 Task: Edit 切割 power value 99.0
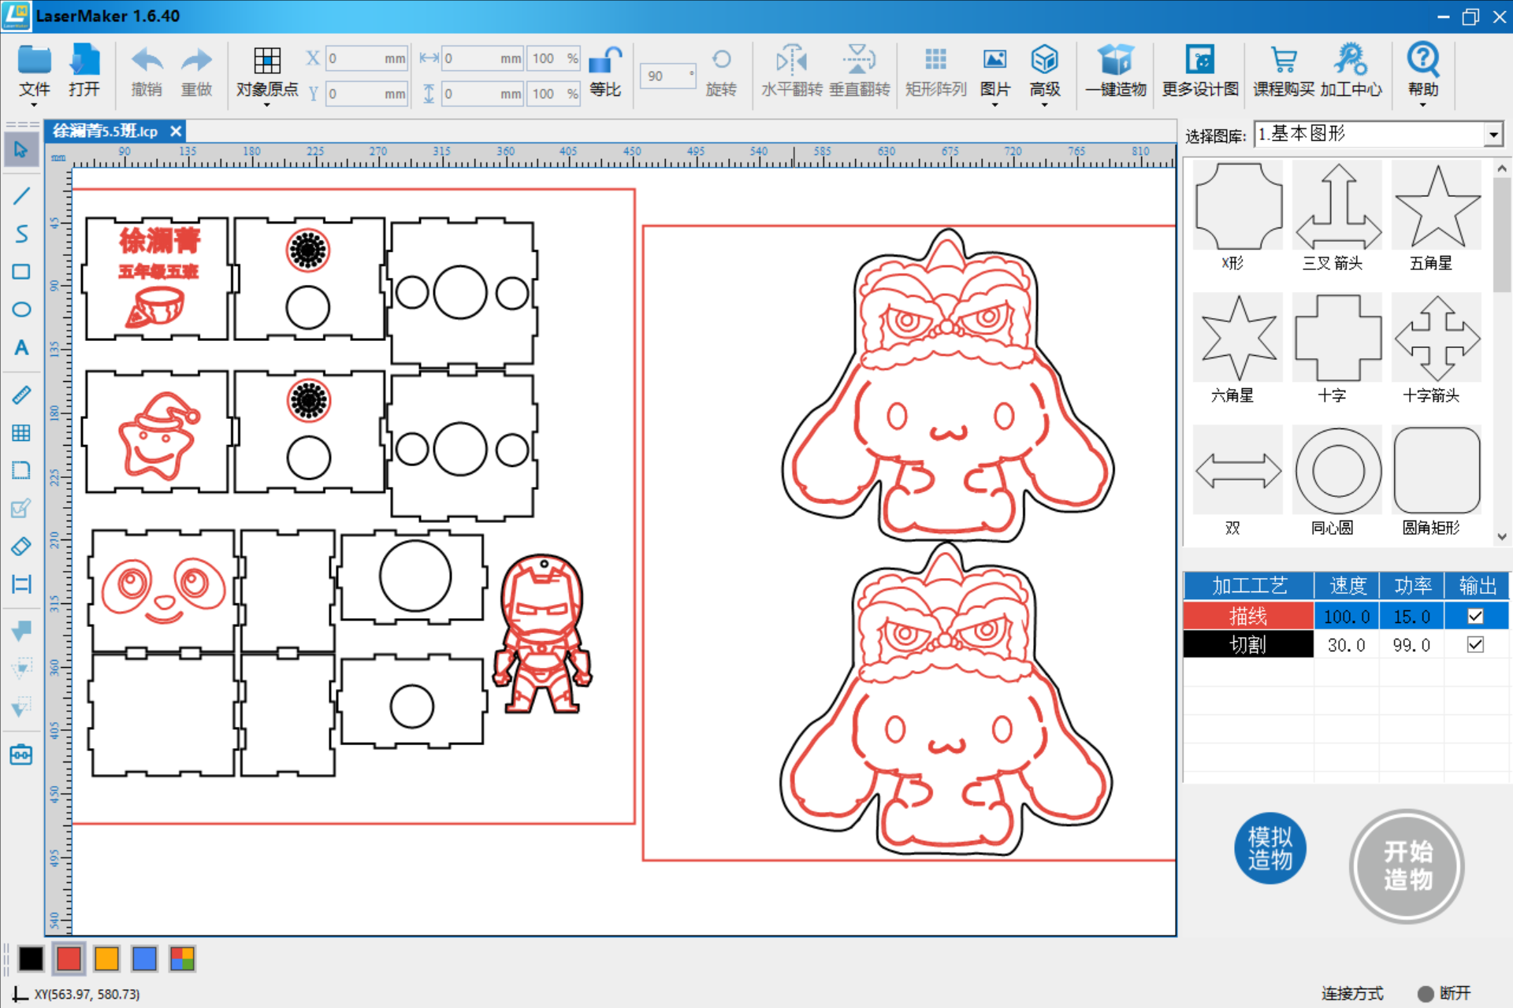pyautogui.click(x=1411, y=644)
